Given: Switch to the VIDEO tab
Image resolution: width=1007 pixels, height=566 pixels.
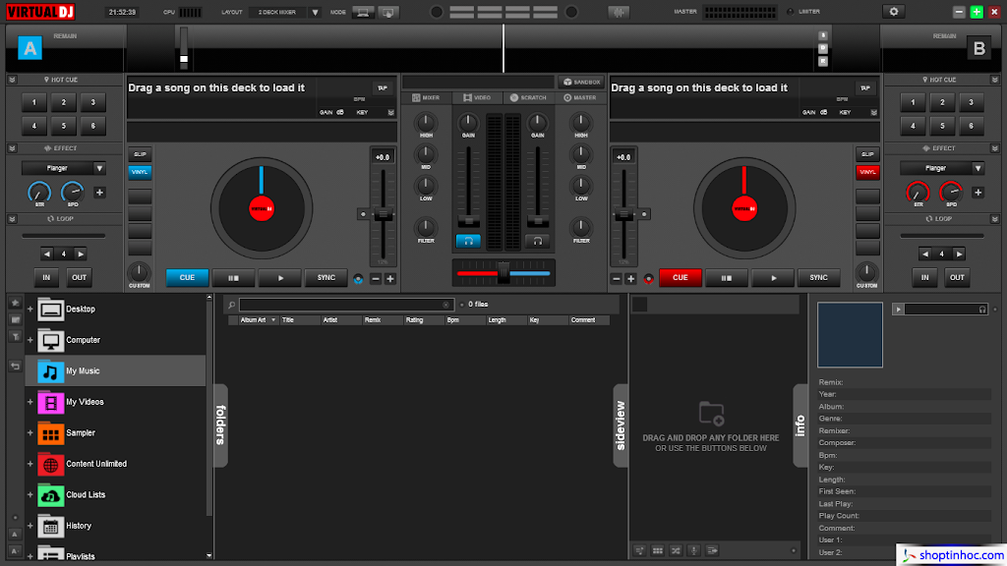Looking at the screenshot, I should (477, 98).
